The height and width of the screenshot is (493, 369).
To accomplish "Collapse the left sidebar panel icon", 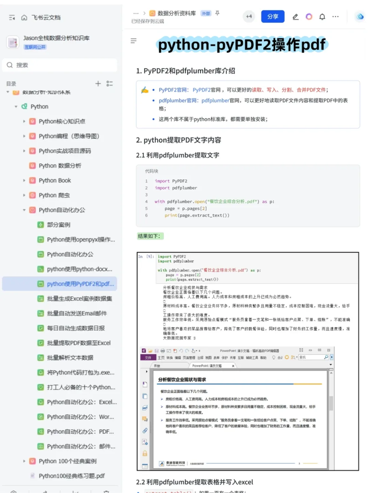I will click(12, 17).
